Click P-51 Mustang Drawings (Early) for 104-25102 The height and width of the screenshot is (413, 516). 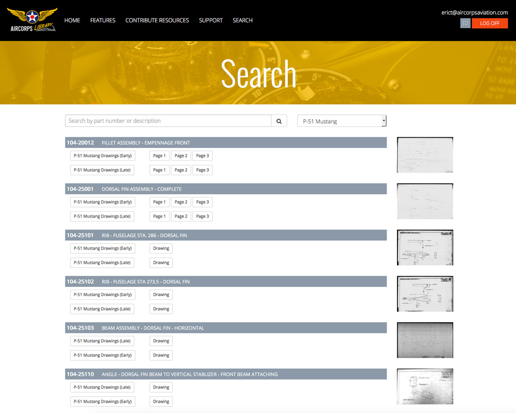[102, 294]
